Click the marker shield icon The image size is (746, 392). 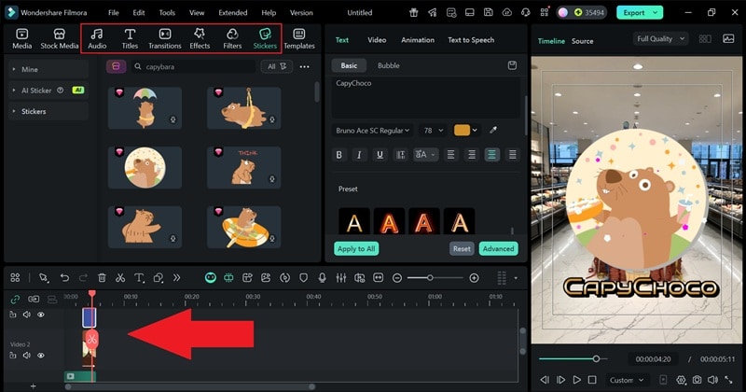pos(304,278)
